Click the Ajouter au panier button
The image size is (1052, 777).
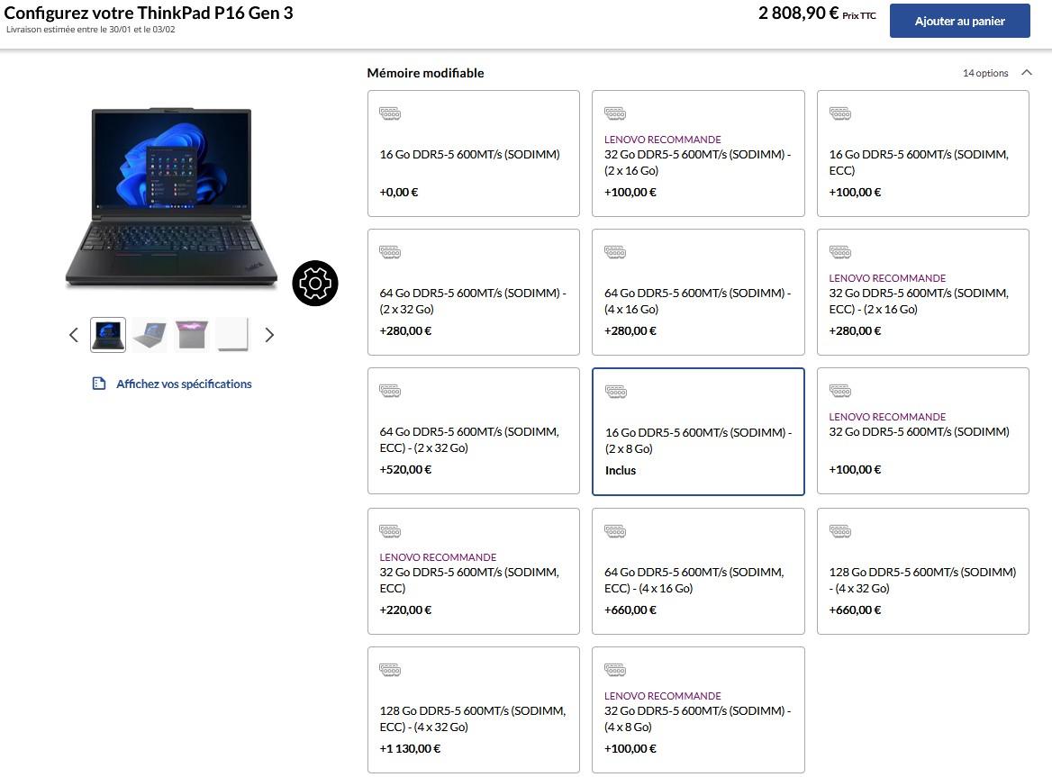[959, 21]
